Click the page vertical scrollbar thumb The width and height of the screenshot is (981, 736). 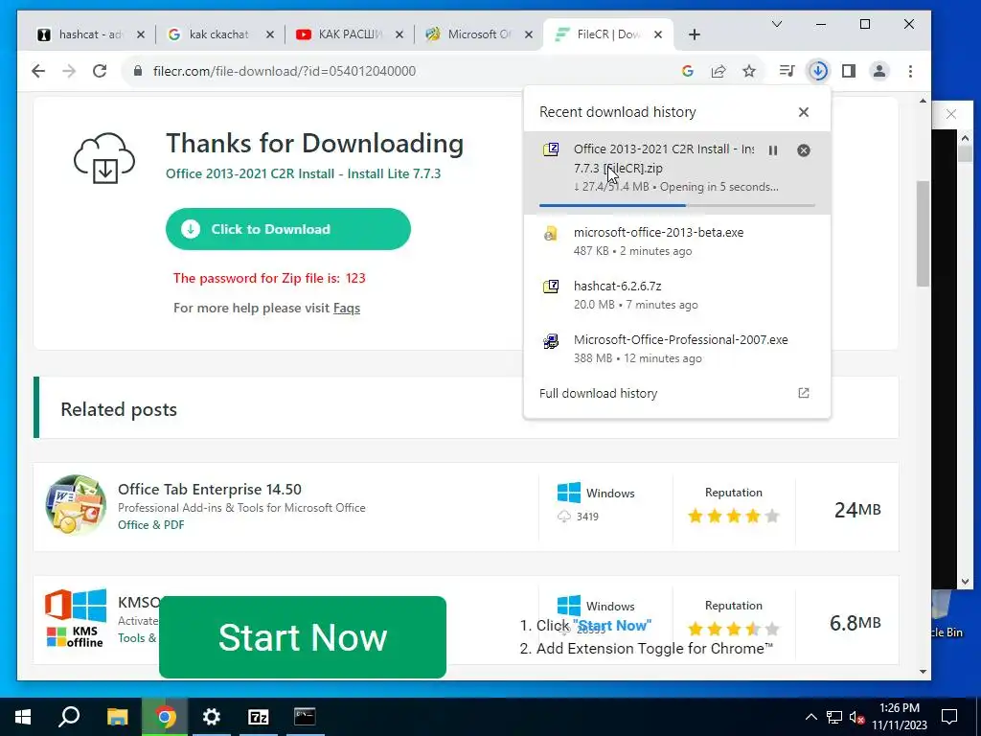click(923, 234)
